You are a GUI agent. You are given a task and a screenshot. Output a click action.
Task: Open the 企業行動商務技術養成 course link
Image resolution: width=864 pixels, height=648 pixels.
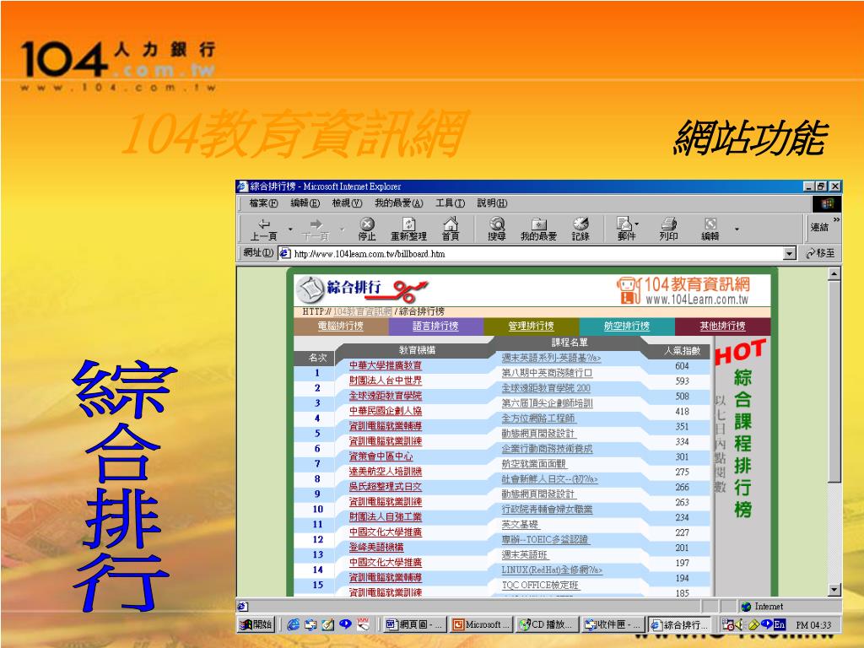point(547,449)
